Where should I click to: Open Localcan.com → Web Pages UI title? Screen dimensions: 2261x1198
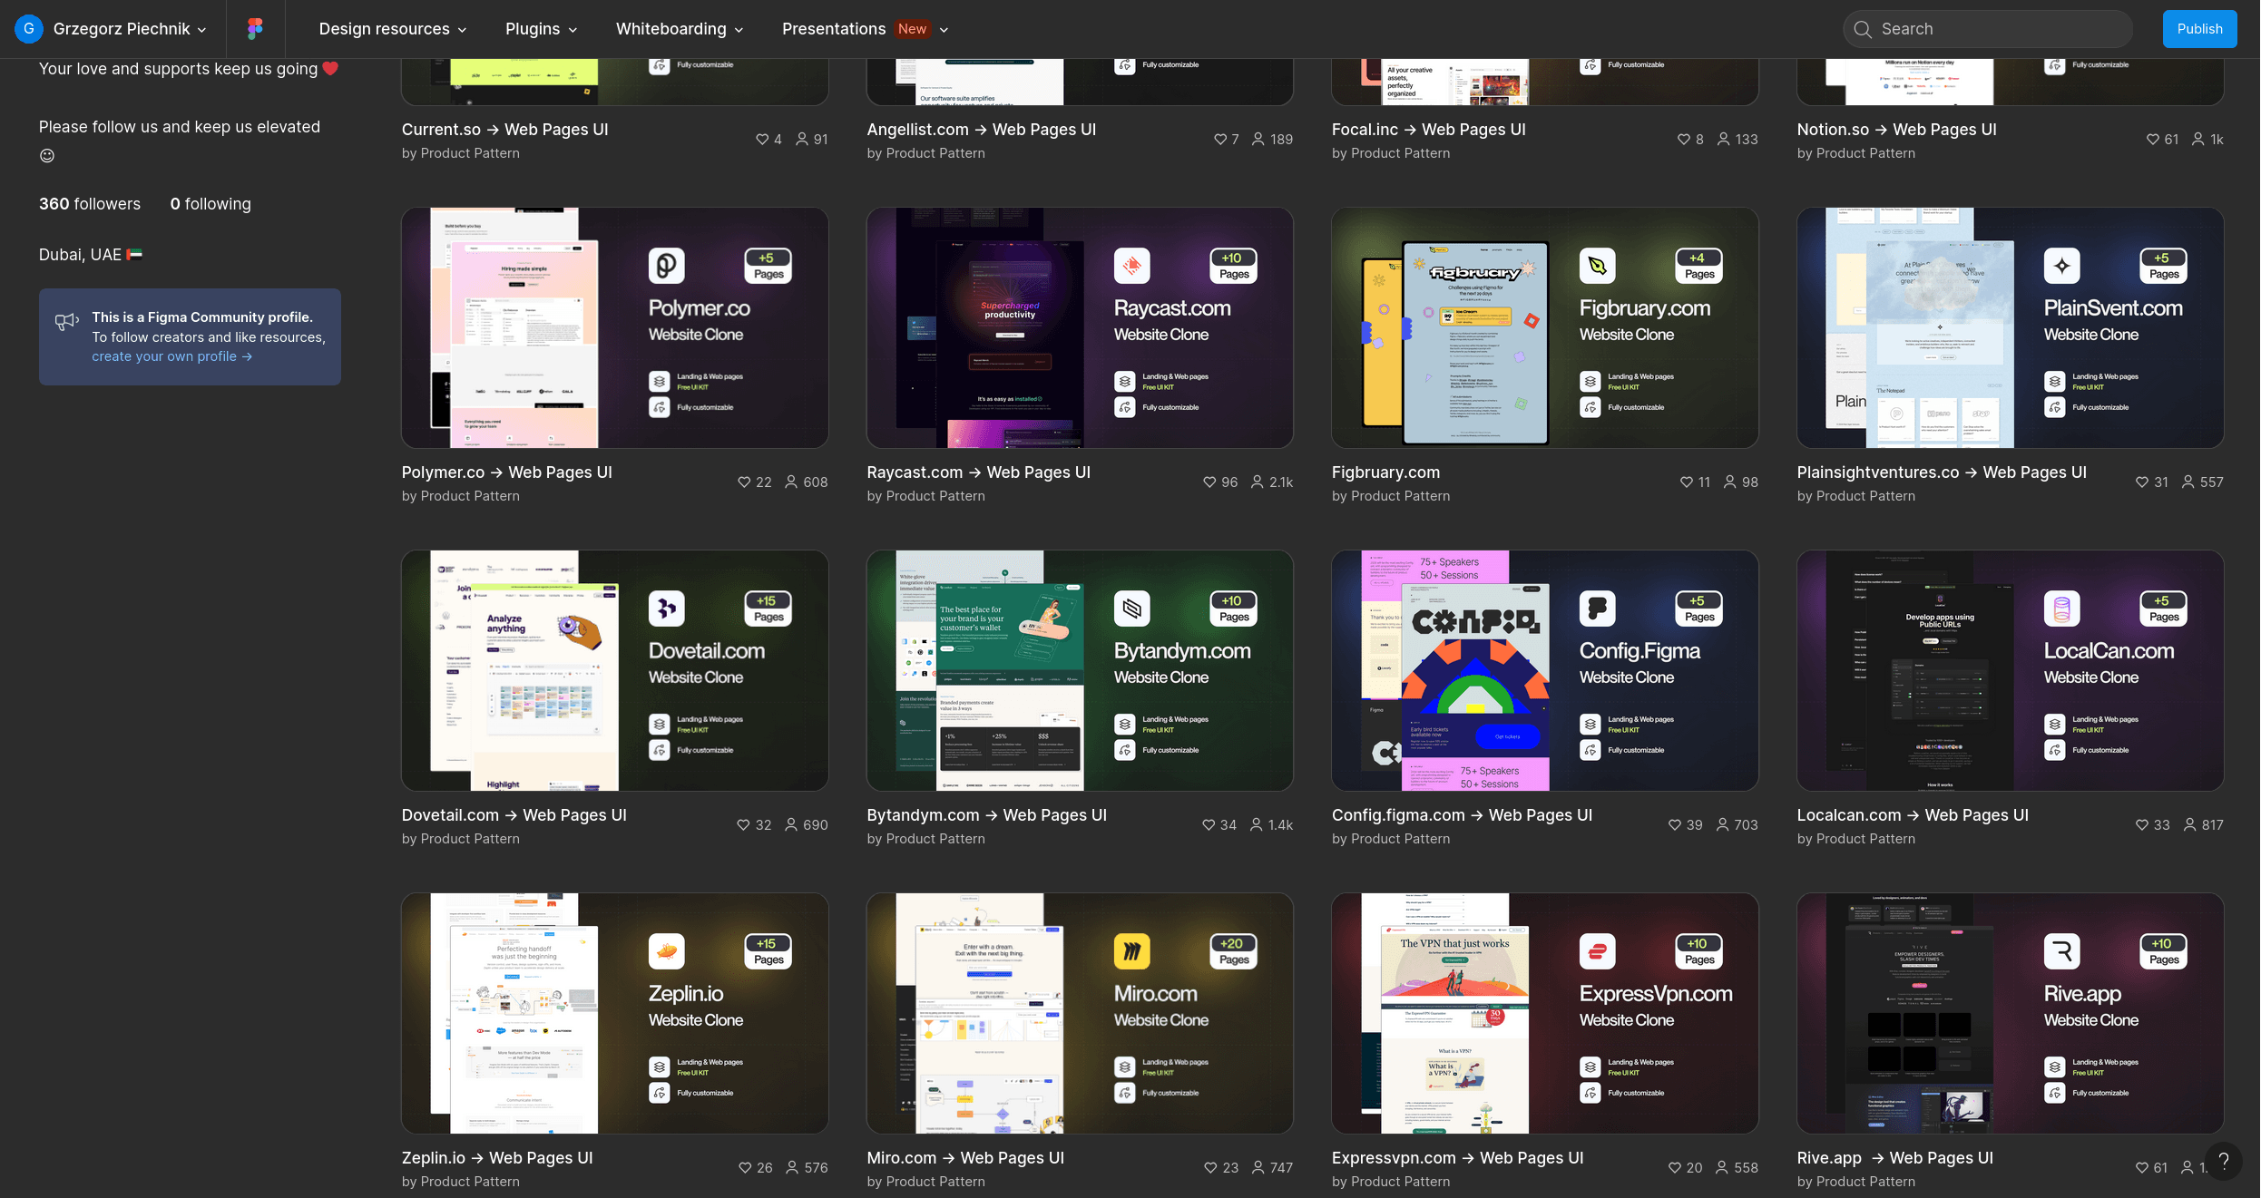pos(1913,815)
